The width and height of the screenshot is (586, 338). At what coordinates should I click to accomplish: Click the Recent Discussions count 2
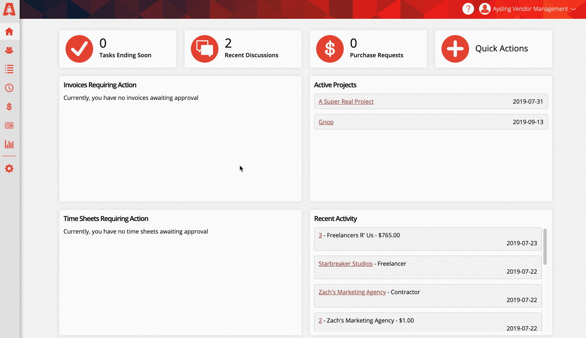[228, 43]
